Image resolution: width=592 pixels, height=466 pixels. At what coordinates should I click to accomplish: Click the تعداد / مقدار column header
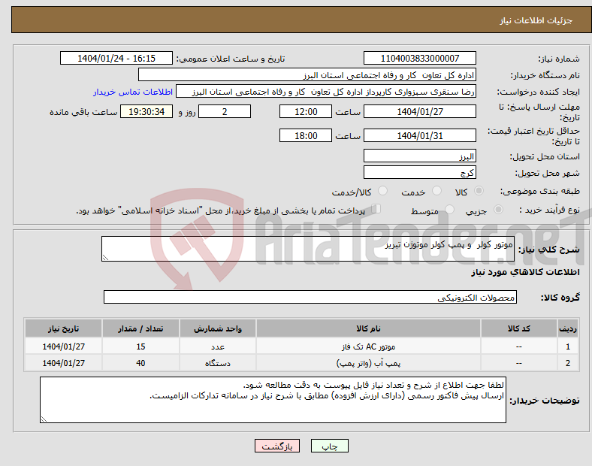pos(140,328)
